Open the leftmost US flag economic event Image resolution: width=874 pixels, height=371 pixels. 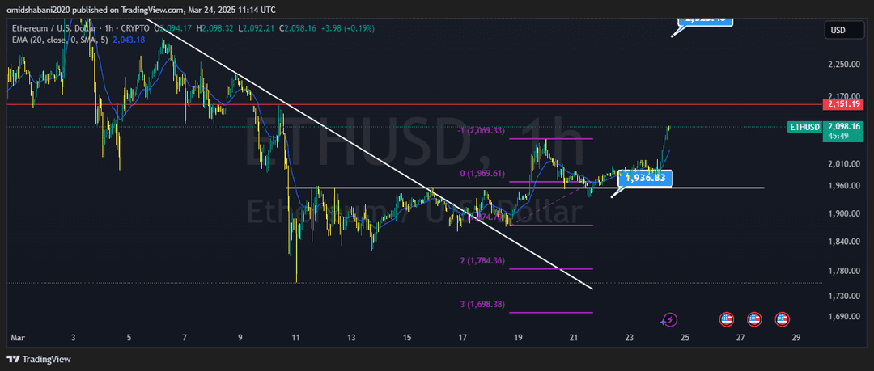726,319
